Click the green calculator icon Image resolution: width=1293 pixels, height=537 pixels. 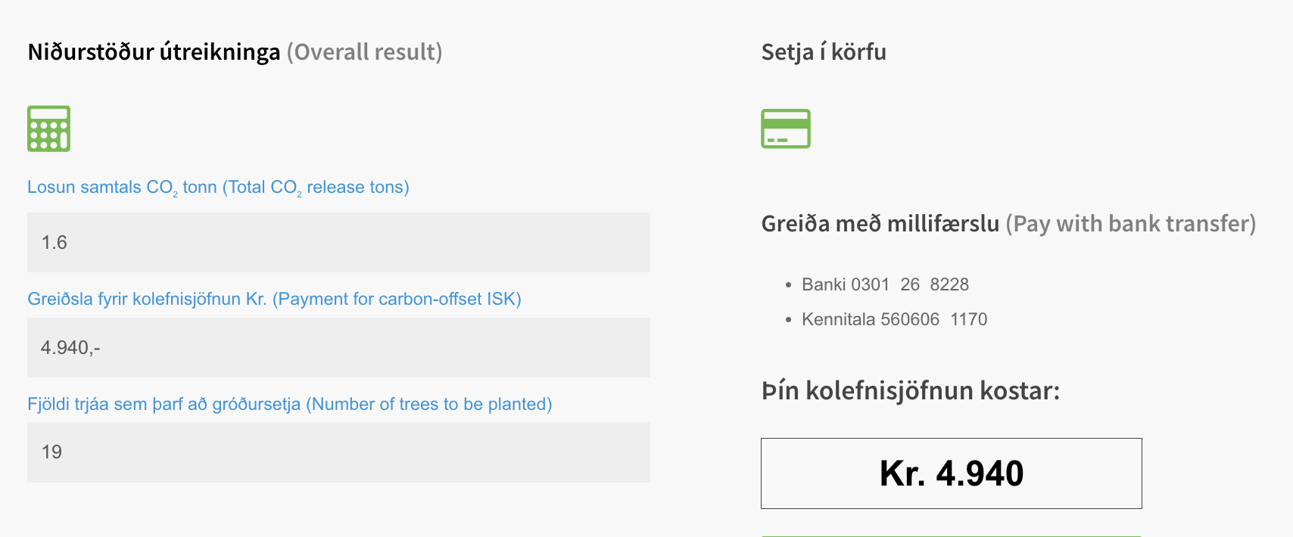pos(48,129)
